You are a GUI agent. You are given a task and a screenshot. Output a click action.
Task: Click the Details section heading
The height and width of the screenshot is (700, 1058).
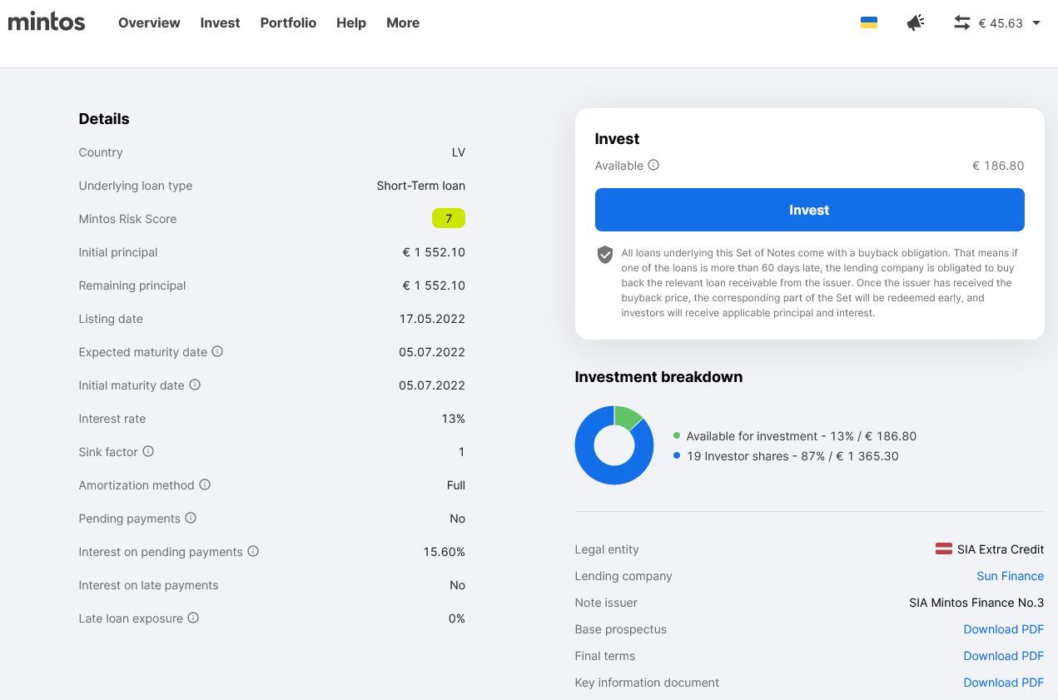point(104,119)
